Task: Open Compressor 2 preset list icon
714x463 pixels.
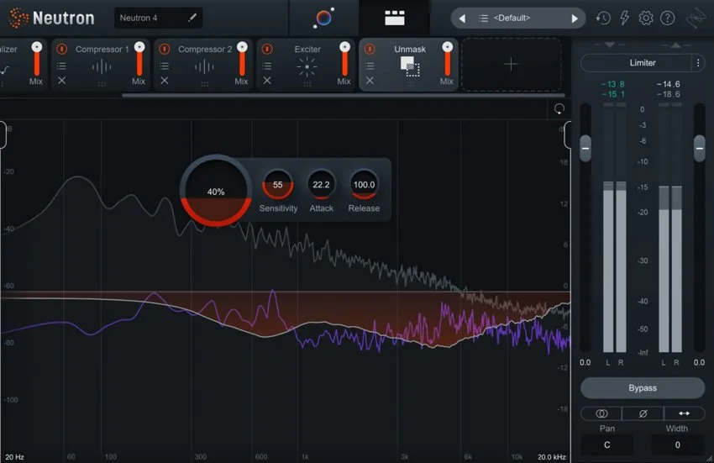Action: tap(165, 66)
